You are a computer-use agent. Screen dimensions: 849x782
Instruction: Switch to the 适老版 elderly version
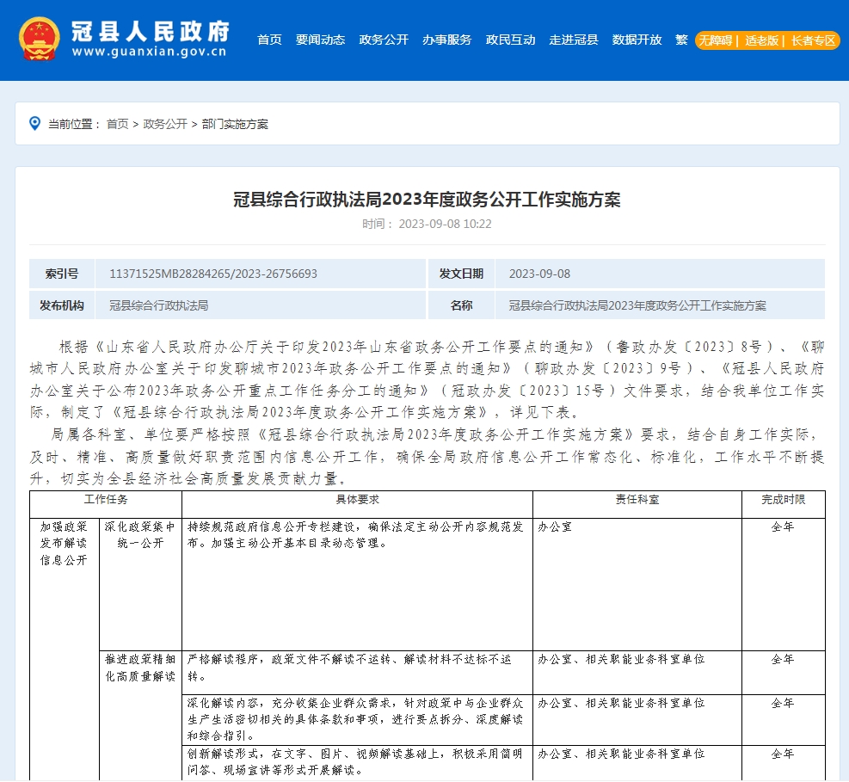tap(761, 40)
